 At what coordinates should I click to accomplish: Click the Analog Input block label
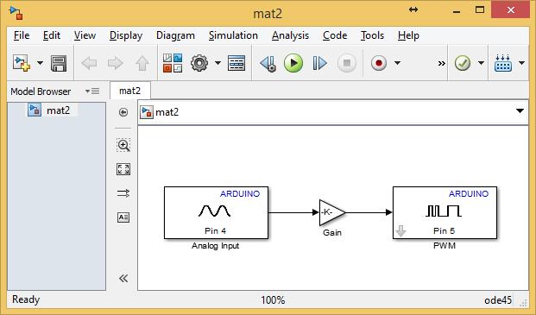(216, 246)
